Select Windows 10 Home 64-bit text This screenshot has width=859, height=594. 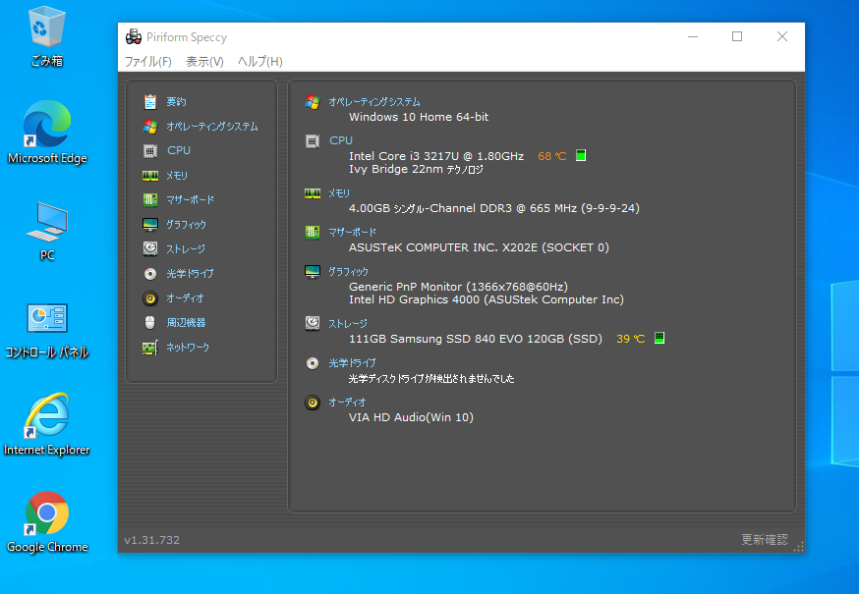tap(419, 117)
